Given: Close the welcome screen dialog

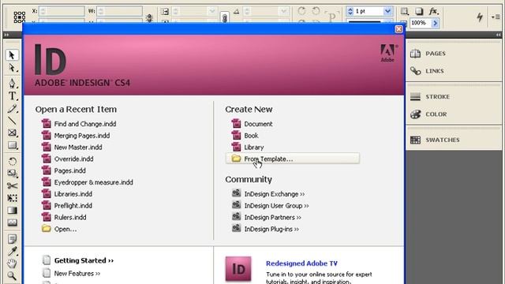Looking at the screenshot, I should [398, 29].
